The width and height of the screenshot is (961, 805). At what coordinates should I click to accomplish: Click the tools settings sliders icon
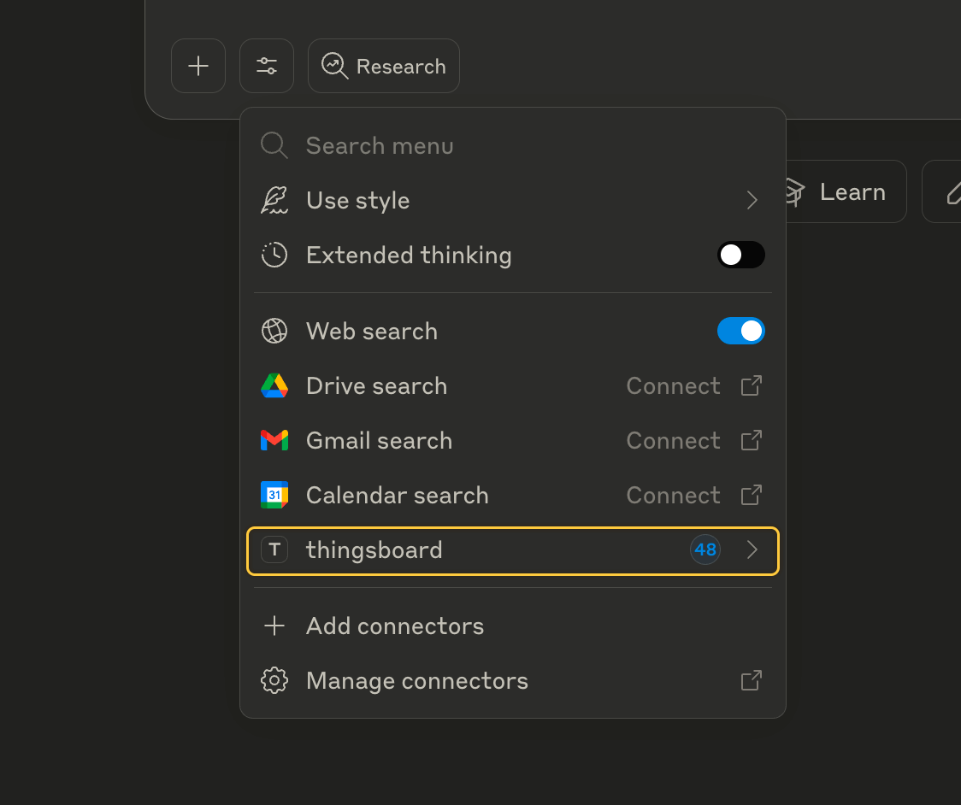pyautogui.click(x=267, y=66)
